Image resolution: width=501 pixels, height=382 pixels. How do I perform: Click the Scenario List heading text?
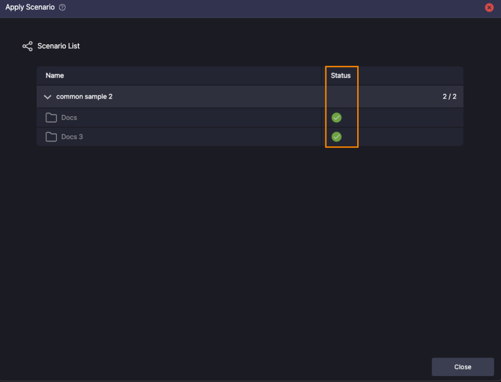tap(59, 46)
